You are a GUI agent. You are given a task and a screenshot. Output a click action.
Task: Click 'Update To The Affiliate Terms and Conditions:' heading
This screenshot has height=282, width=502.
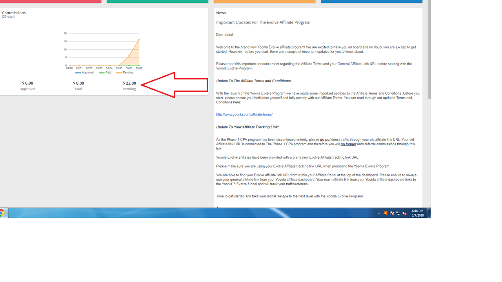253,81
